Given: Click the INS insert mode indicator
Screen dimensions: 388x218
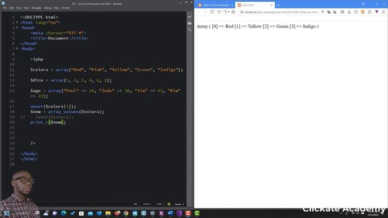Looking at the screenshot, I should pos(135,205).
